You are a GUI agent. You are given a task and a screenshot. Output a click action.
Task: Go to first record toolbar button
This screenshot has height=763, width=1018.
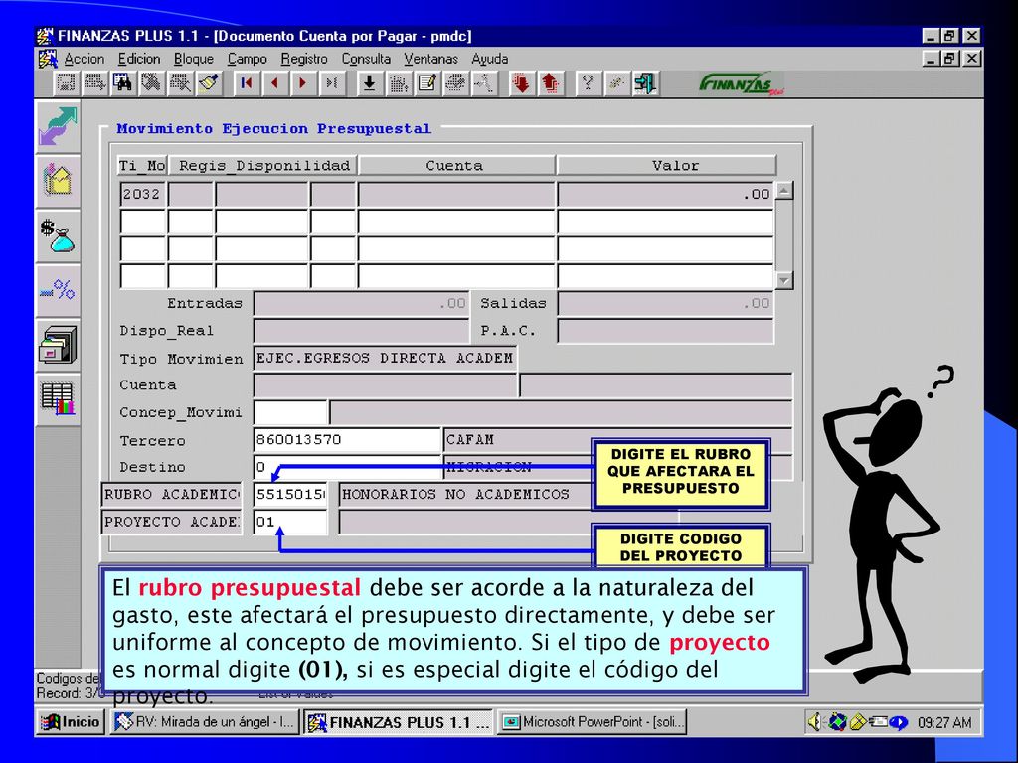(x=247, y=83)
